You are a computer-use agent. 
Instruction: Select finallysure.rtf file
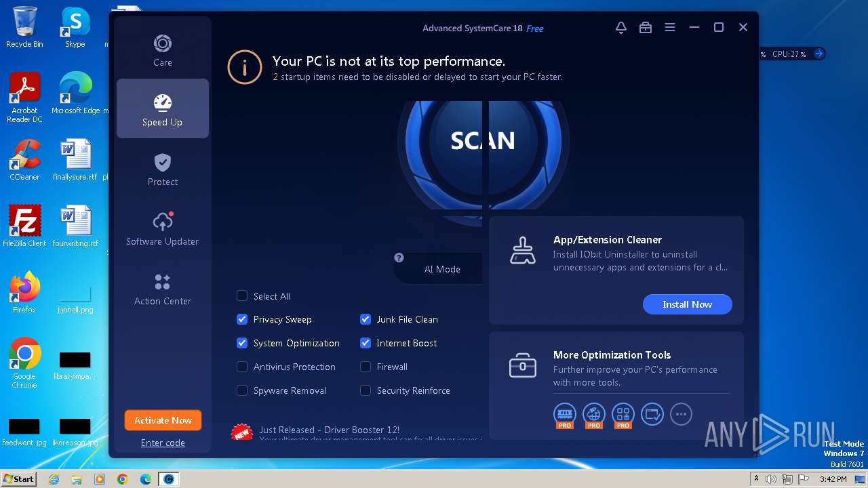(75, 160)
